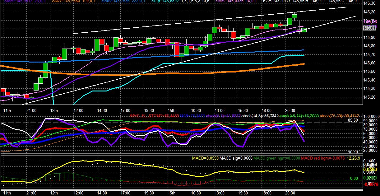Click the 15:30 time label under price chart
The width and height of the screenshot is (380, 196).
[x=243, y=110]
